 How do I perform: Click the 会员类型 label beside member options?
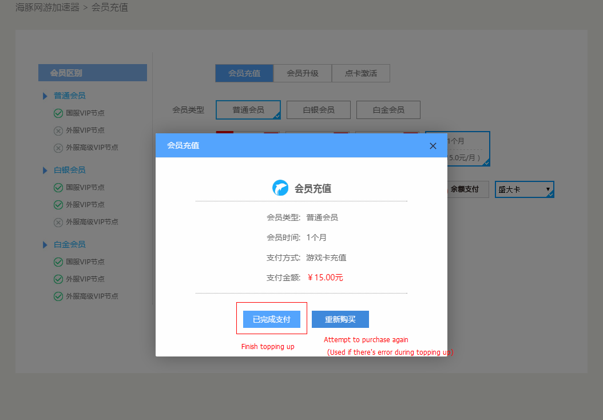click(x=188, y=110)
